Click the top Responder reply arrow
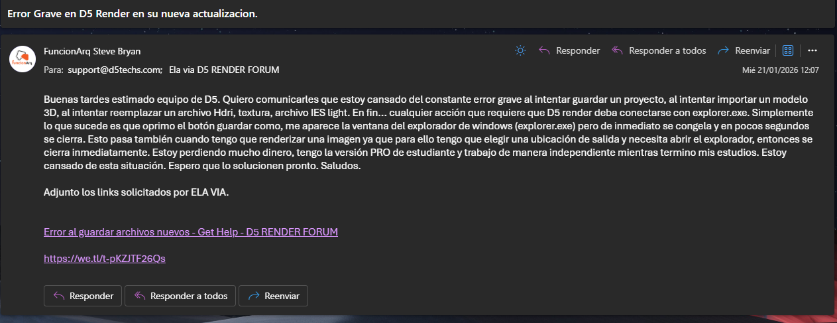Screen dimensions: 837x323 (569, 50)
